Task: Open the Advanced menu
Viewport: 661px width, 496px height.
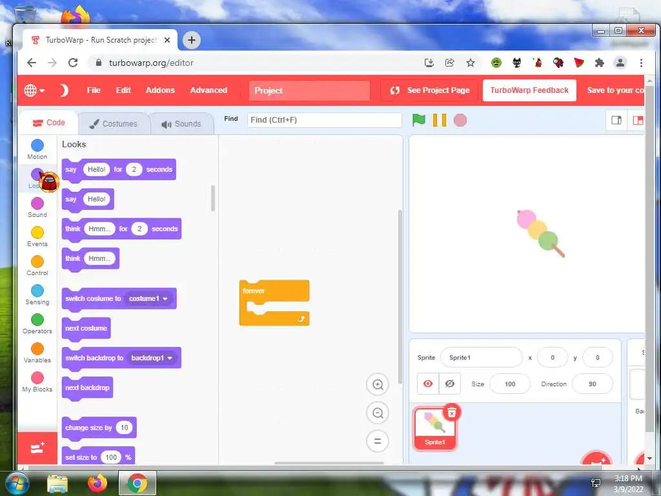Action: 208,90
